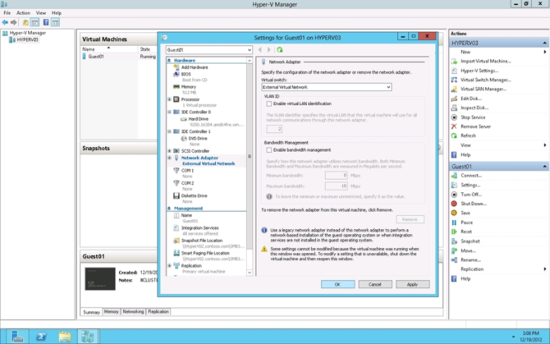550x344 pixels.
Task: Save the Guest01 VM state
Action: pyautogui.click(x=465, y=213)
